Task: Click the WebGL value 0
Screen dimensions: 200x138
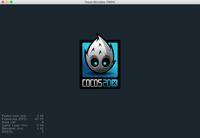Action: tap(43, 132)
